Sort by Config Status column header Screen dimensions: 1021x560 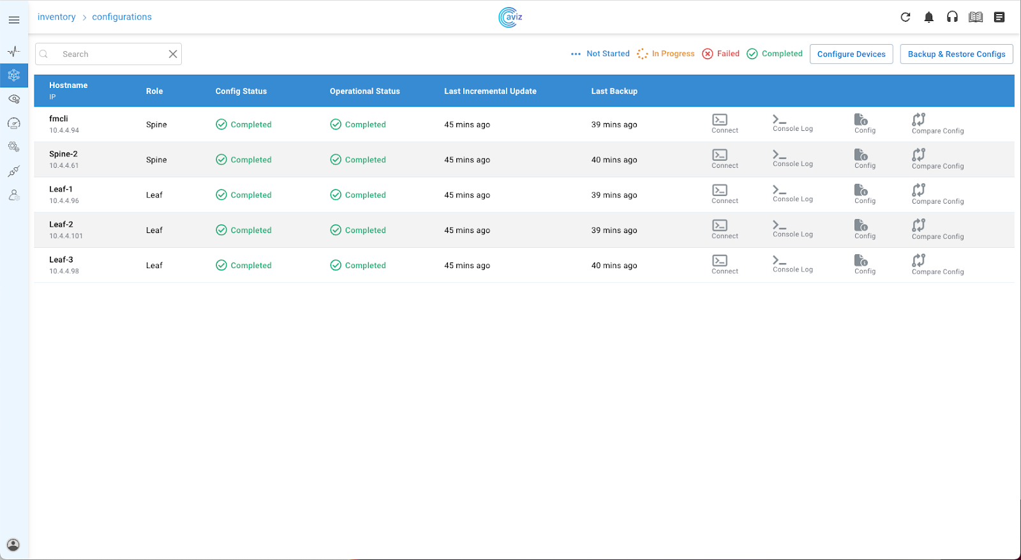tap(241, 91)
